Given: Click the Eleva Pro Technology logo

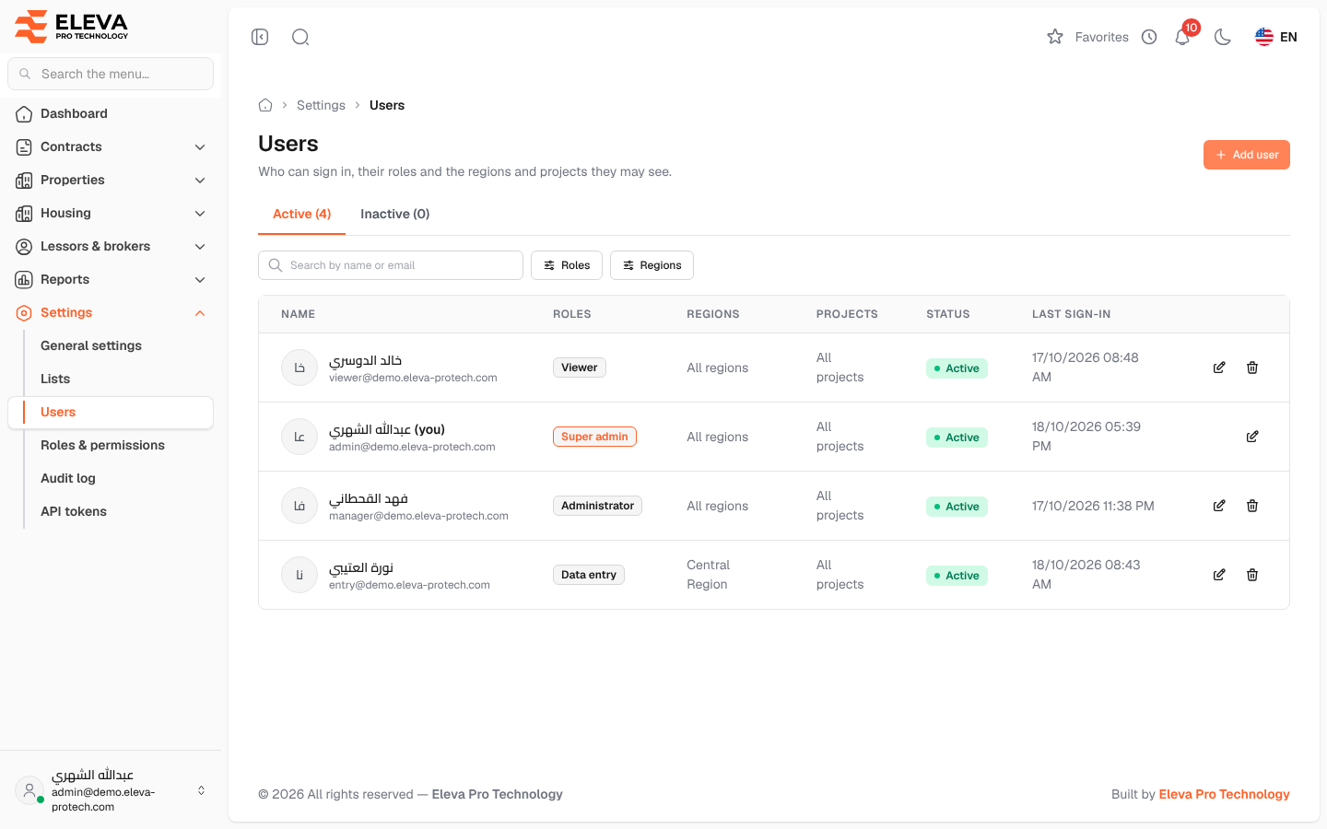Looking at the screenshot, I should (72, 26).
